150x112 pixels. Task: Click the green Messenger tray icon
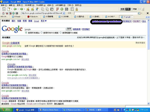pos(130,110)
